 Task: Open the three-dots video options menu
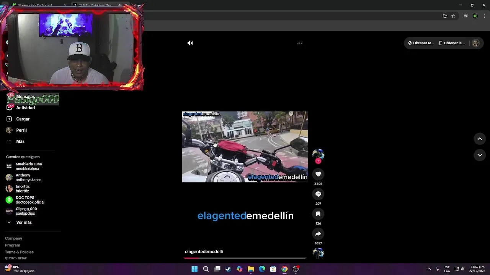(x=300, y=43)
